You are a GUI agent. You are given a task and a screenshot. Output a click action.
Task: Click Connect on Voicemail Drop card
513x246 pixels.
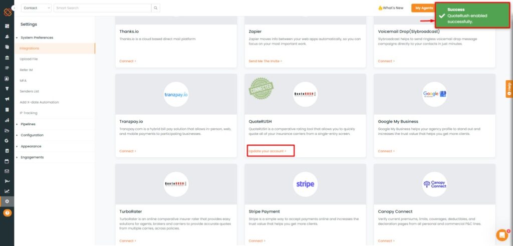(x=386, y=61)
